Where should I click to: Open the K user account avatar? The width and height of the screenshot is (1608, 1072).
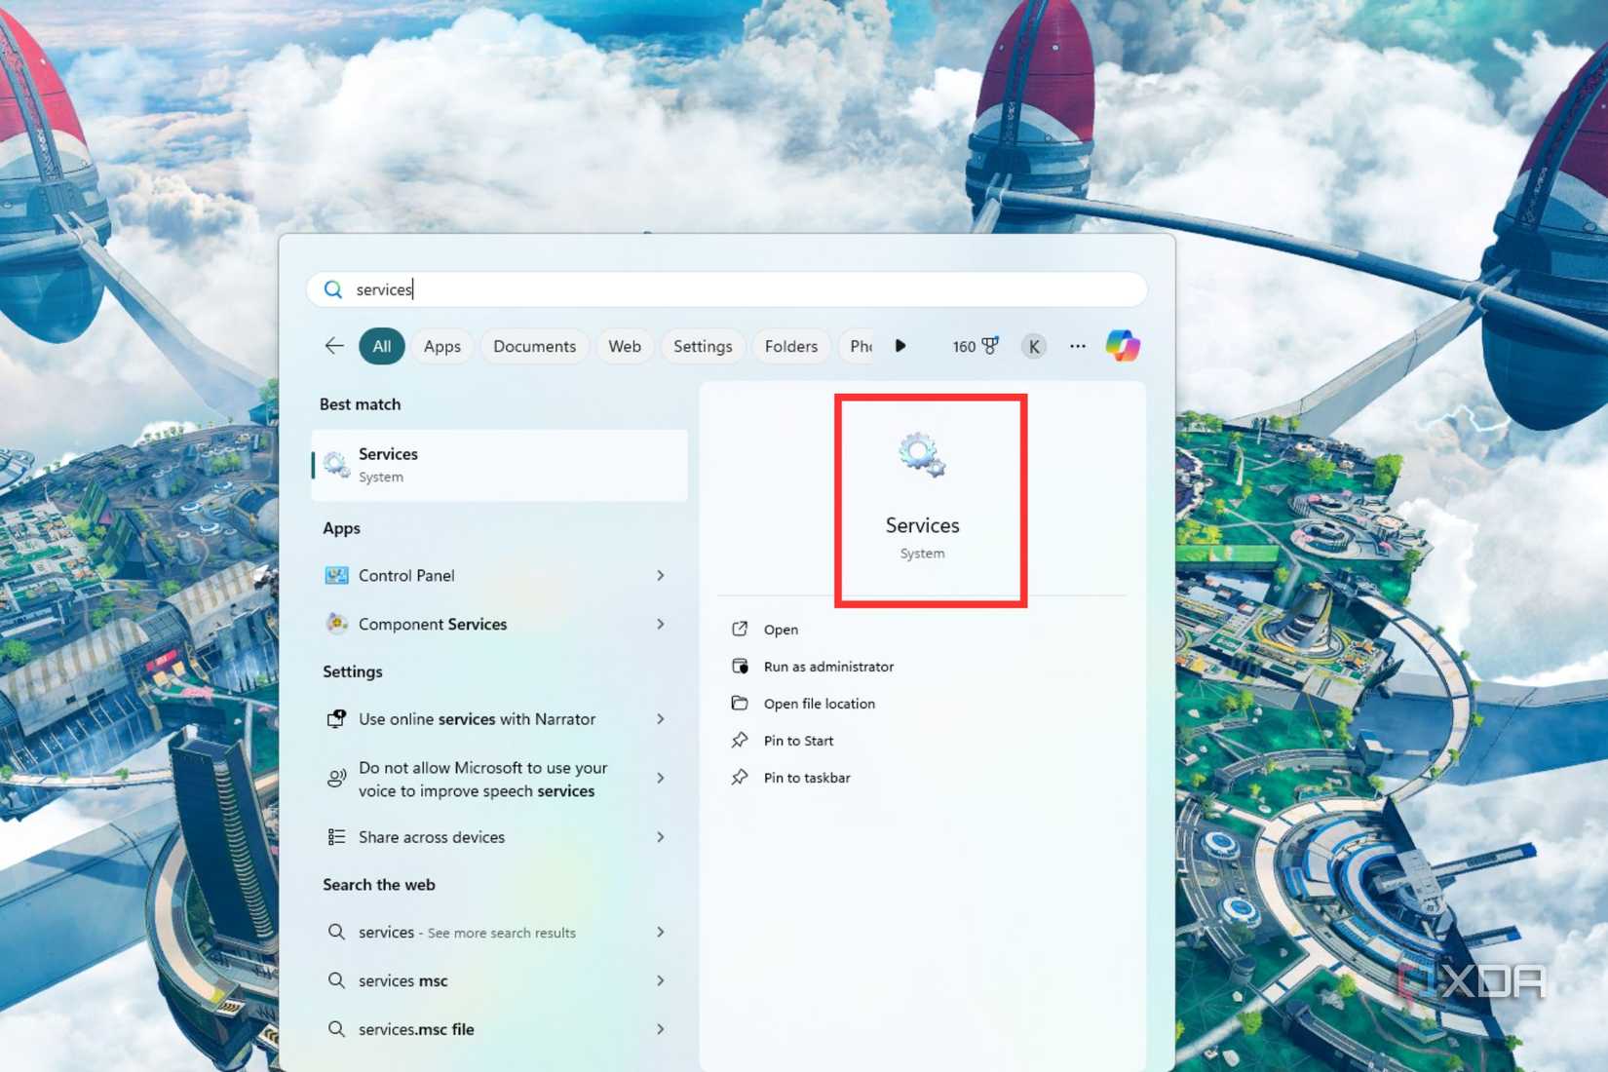1034,346
